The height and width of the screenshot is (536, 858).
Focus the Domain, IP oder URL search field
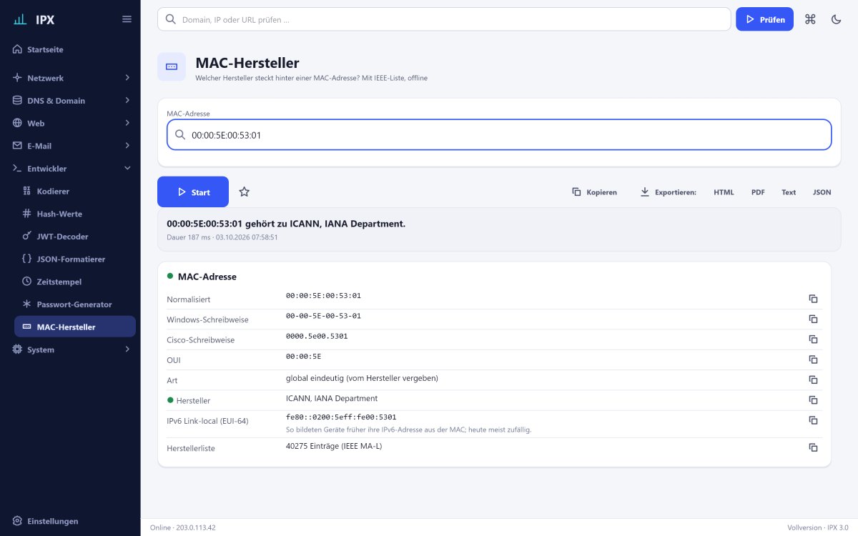[x=444, y=19]
